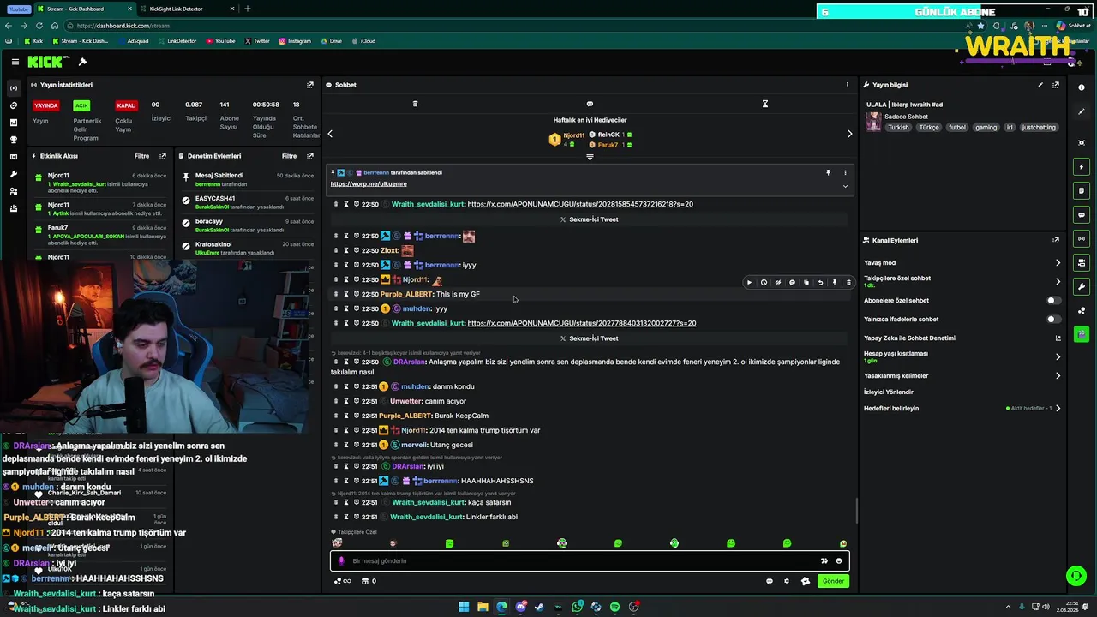The height and width of the screenshot is (617, 1097).
Task: Pop out the Denetim Eylemleri panel
Action: pos(310,156)
